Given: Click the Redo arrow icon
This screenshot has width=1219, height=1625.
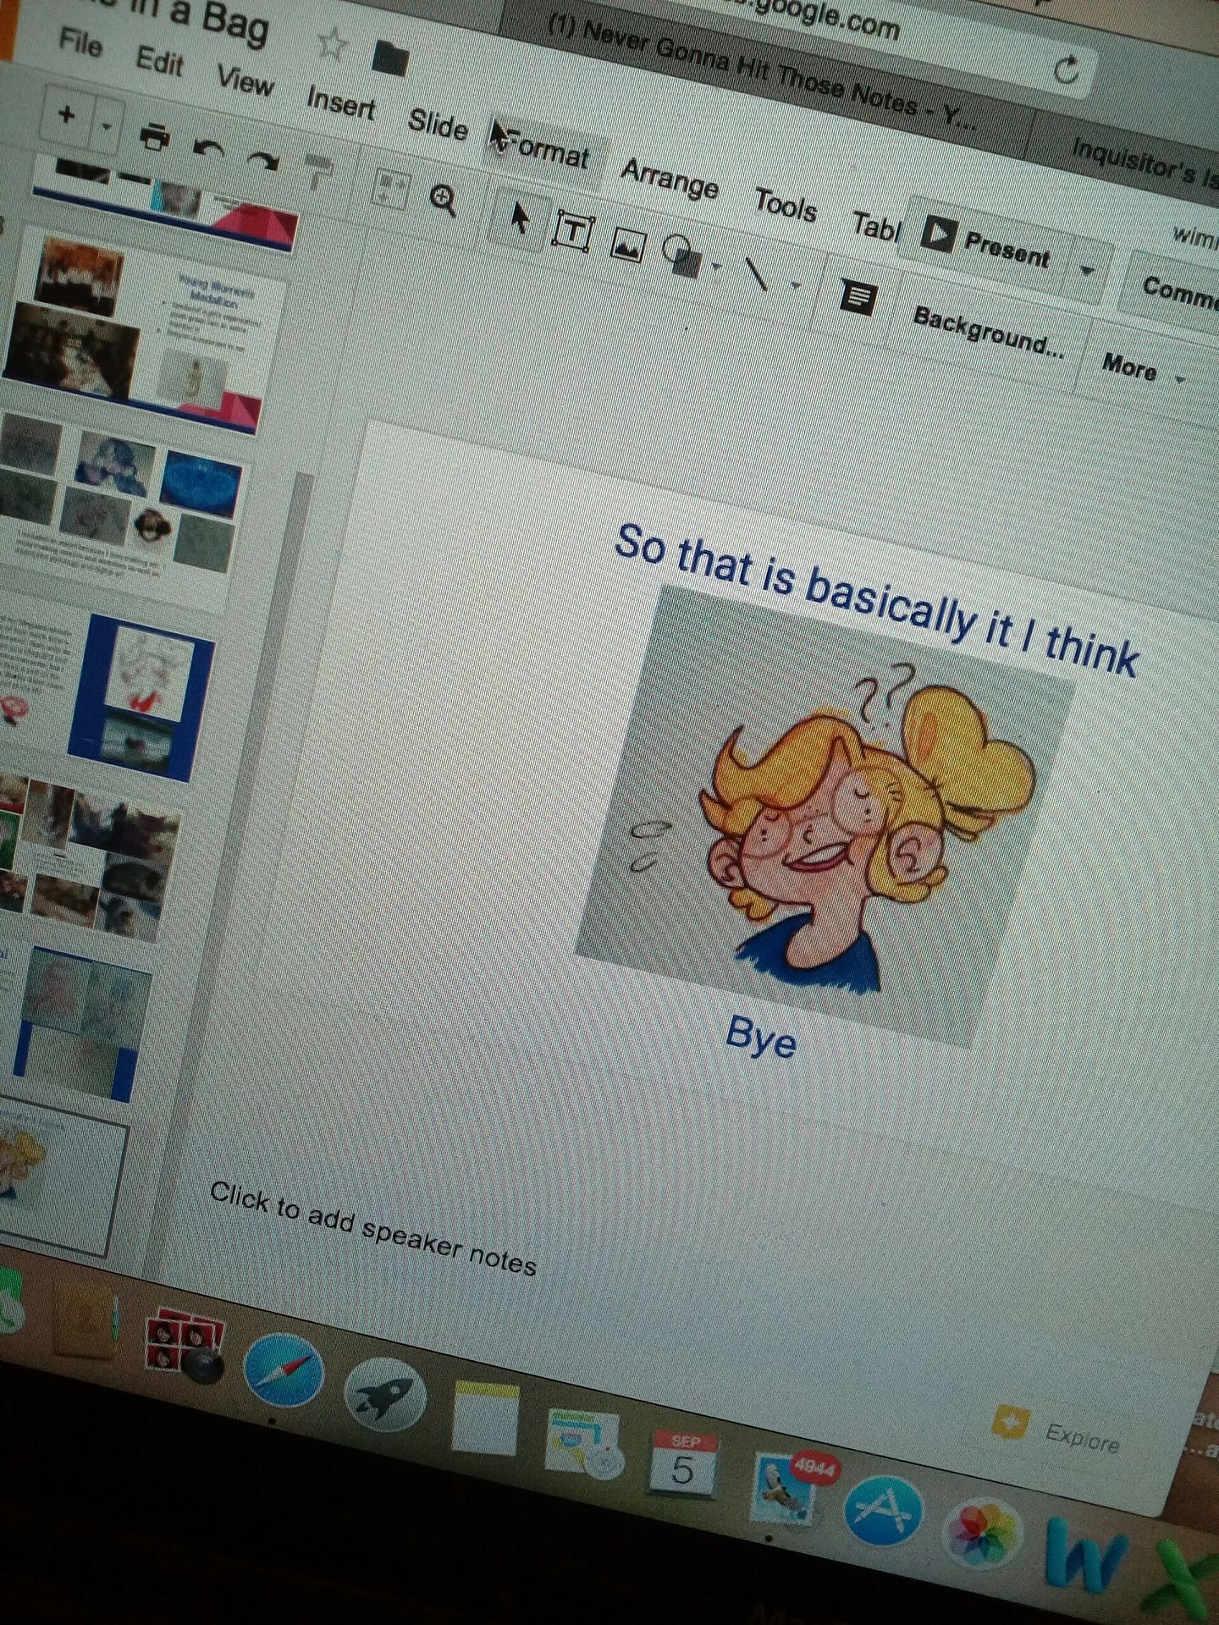Looking at the screenshot, I should (263, 158).
